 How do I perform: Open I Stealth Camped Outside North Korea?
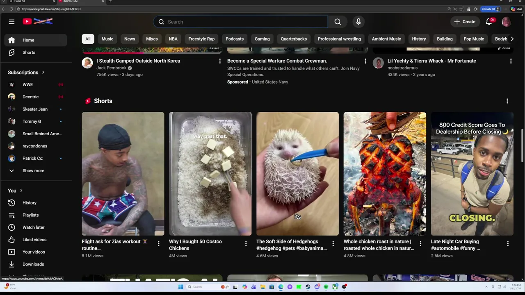click(138, 61)
